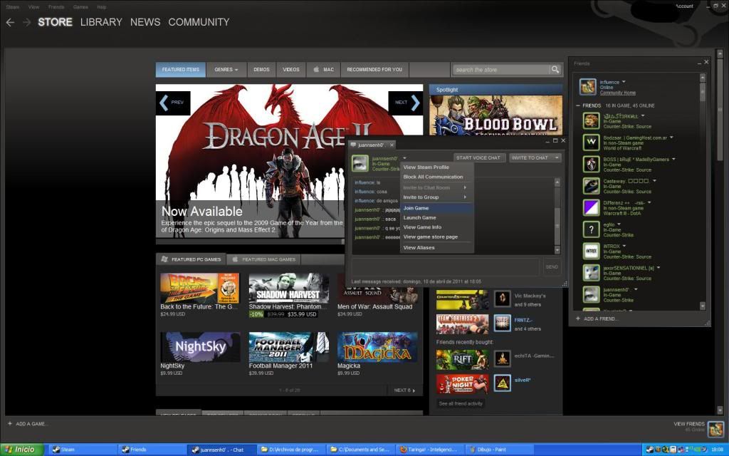Open the Invite to Chat dropdown arrow

click(x=557, y=157)
